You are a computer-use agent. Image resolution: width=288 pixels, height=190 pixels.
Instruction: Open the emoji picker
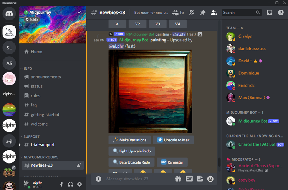tap(210, 179)
